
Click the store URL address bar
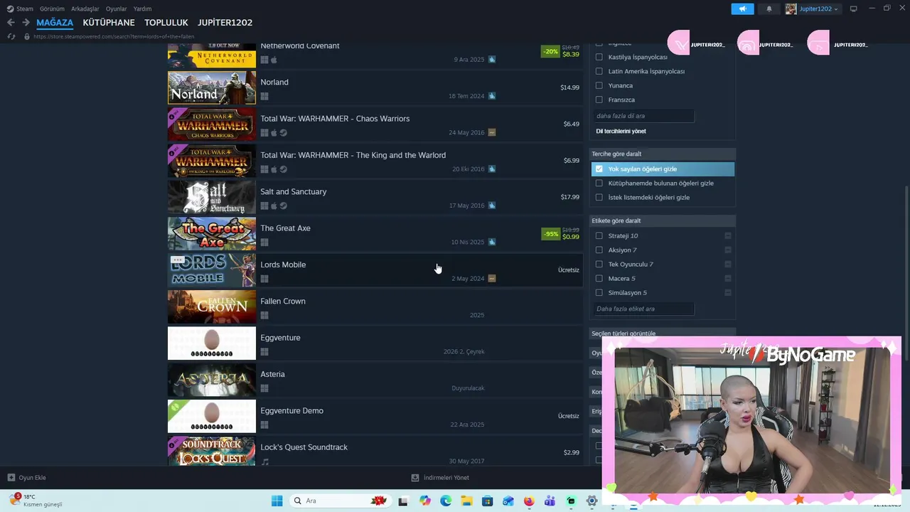click(114, 36)
